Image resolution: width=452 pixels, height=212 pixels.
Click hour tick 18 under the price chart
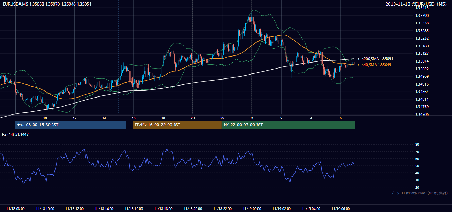click(163, 118)
